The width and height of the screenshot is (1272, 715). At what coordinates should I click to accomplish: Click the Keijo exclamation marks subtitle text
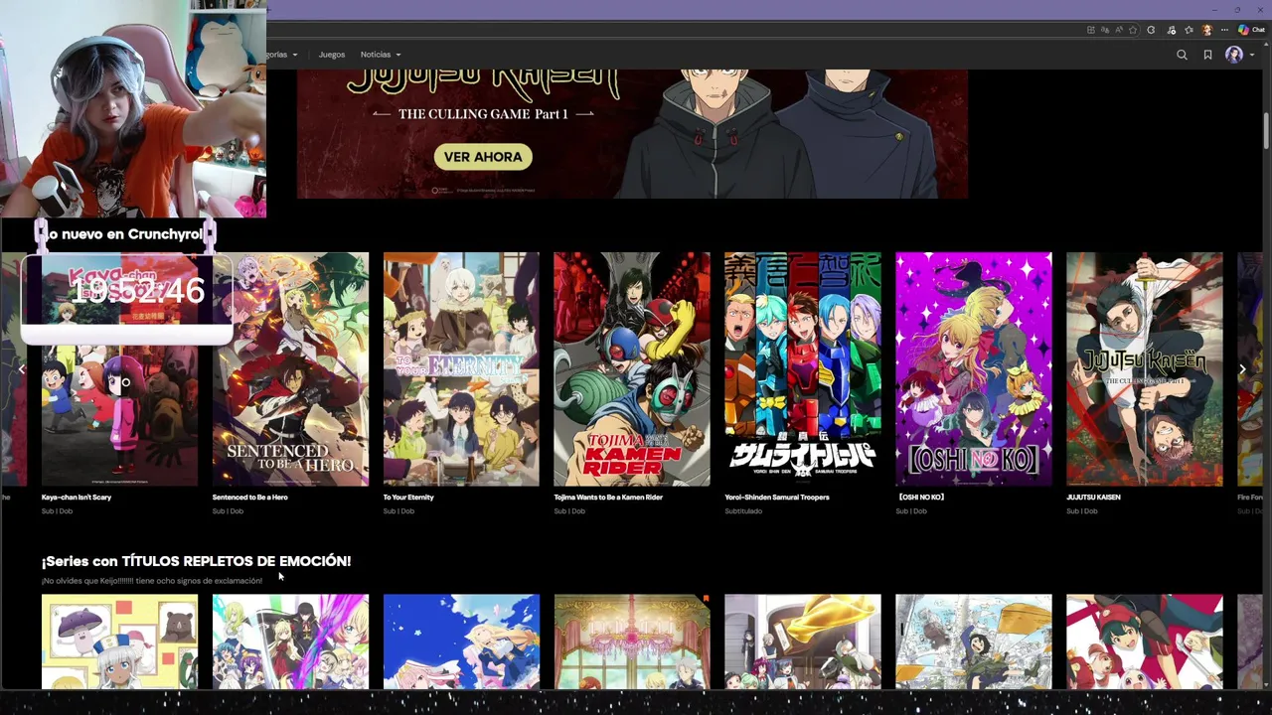coord(152,581)
